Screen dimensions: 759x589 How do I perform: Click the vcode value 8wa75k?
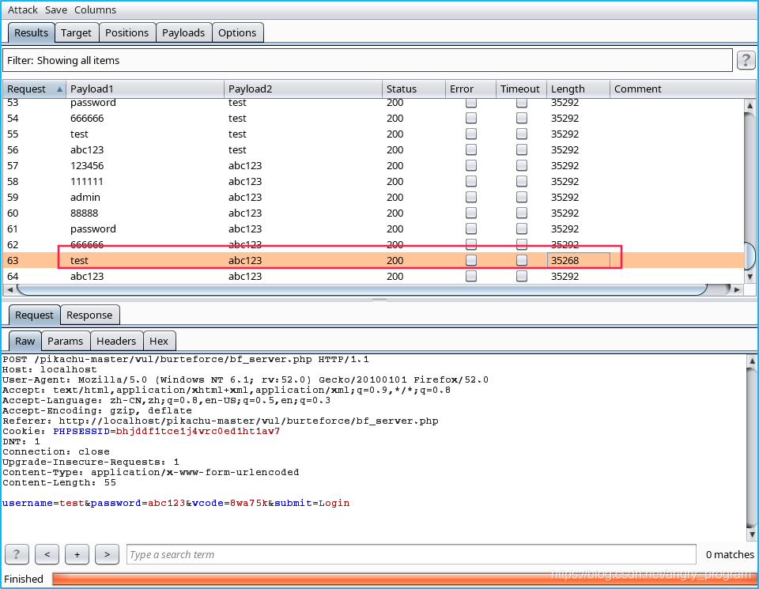click(x=249, y=503)
